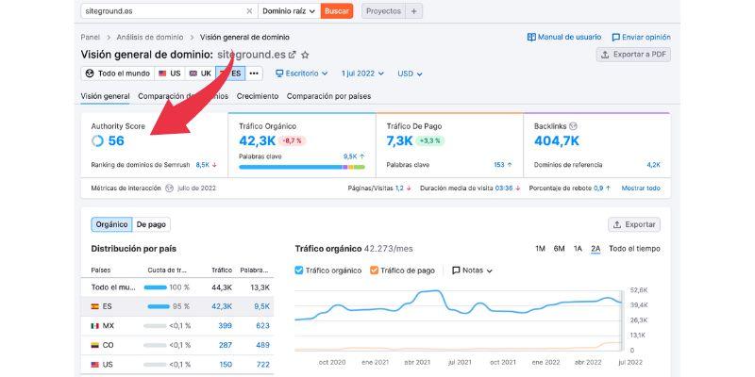Click organic Palabras clave value 9,5K
This screenshot has height=377, width=755.
pyautogui.click(x=350, y=156)
